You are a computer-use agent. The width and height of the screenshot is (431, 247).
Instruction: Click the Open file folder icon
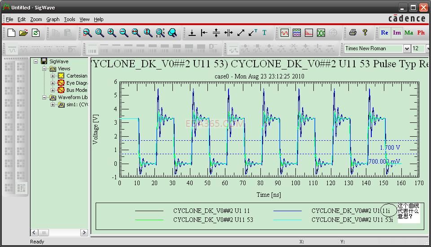(x=24, y=33)
